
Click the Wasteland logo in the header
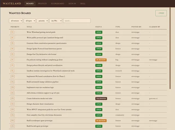pyautogui.click(x=12, y=4)
